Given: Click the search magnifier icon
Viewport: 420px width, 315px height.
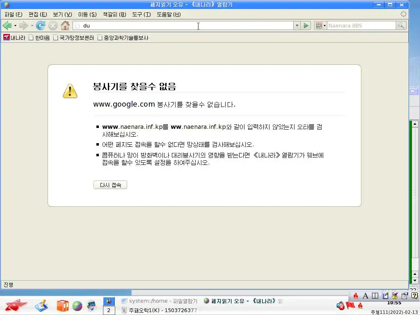Looking at the screenshot, I should [x=401, y=26].
